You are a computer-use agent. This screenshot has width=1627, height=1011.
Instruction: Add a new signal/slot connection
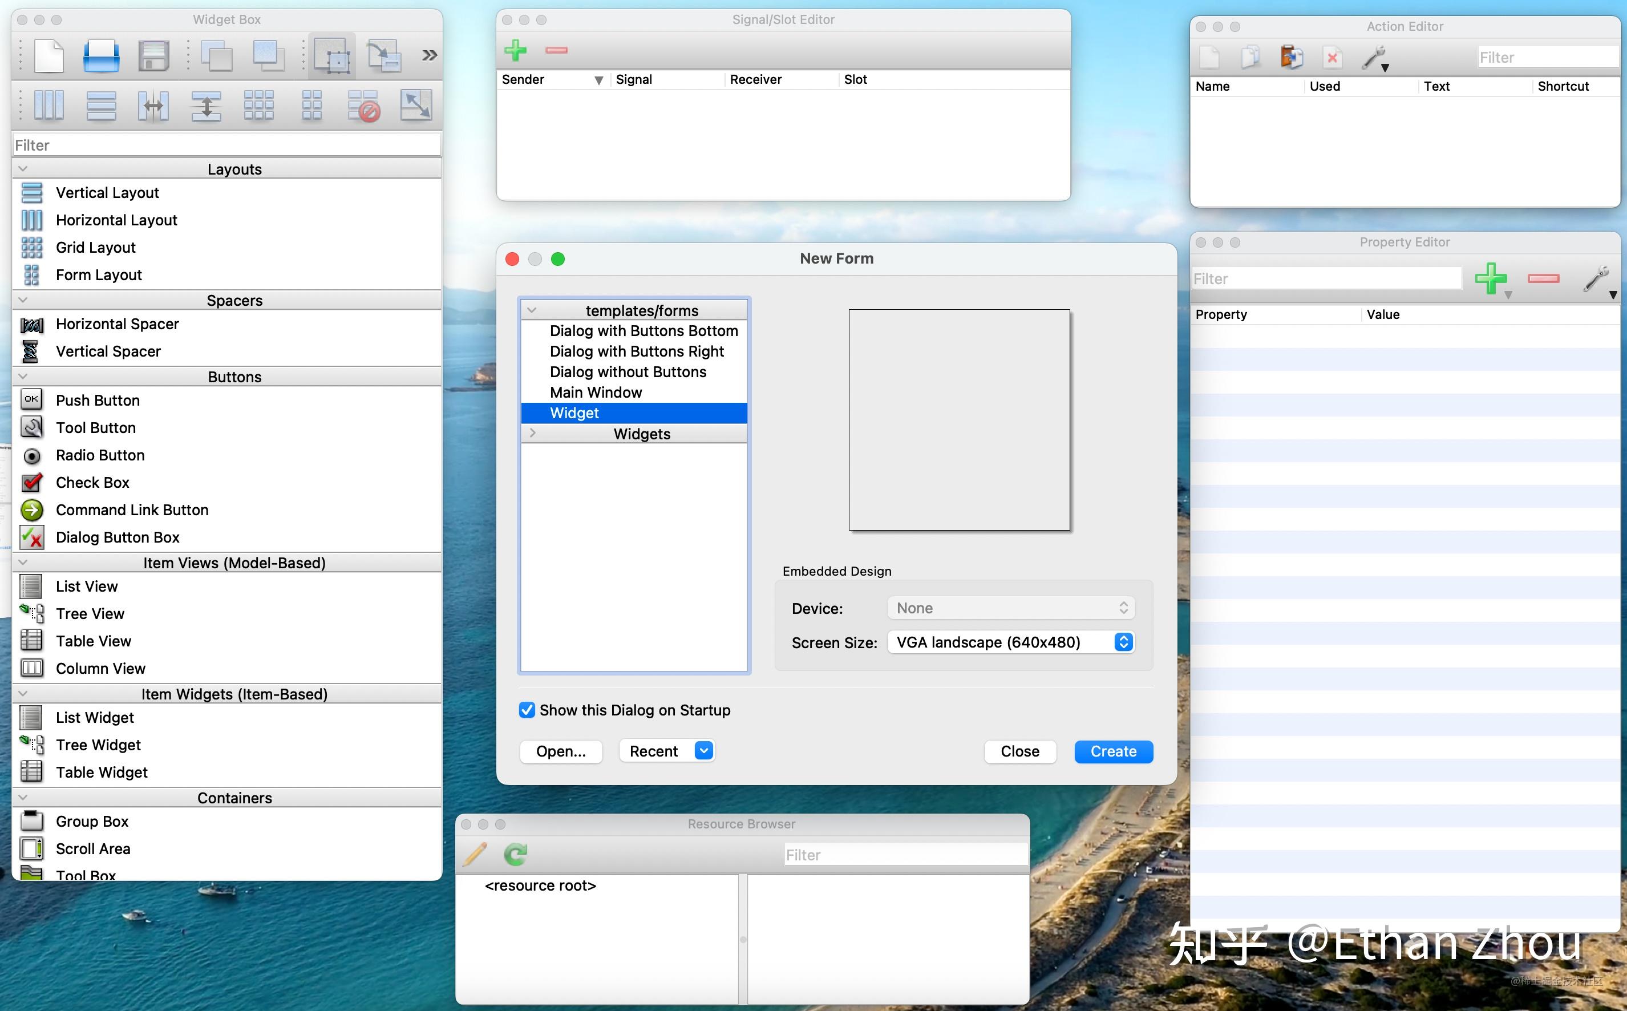(515, 50)
